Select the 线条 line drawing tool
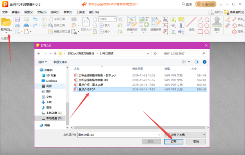 [x=192, y=24]
